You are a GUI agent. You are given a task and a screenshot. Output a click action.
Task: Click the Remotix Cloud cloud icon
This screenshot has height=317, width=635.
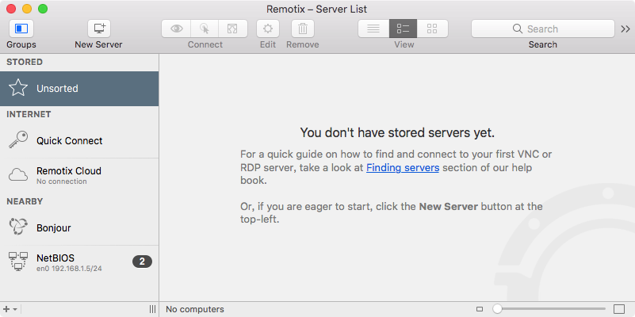click(x=18, y=175)
